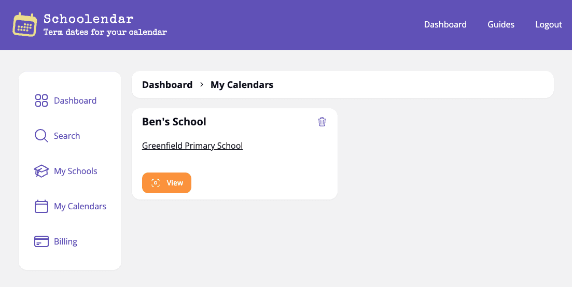The width and height of the screenshot is (572, 287).
Task: Click the My Calendars calendar icon
Action: [x=41, y=206]
